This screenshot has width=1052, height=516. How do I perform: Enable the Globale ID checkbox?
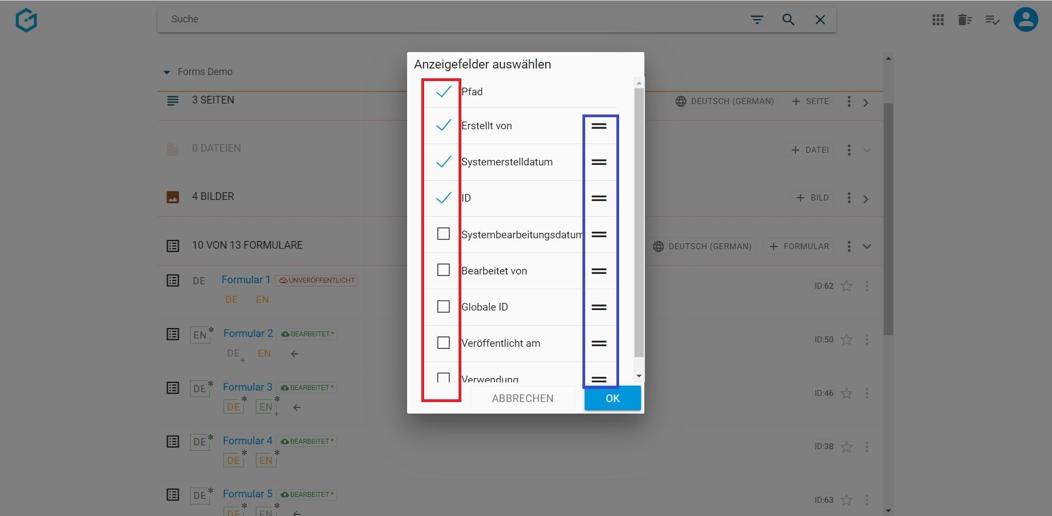coord(443,306)
